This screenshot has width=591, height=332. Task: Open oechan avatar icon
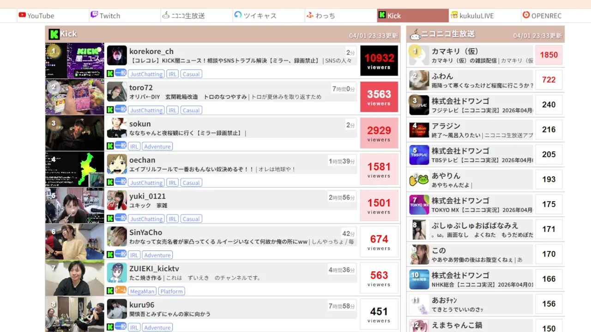point(117,164)
